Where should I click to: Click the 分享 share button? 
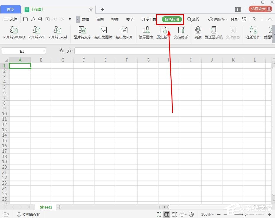[234, 19]
